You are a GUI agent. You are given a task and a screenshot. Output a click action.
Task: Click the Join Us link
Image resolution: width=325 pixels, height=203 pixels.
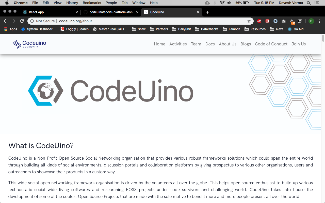[299, 44]
